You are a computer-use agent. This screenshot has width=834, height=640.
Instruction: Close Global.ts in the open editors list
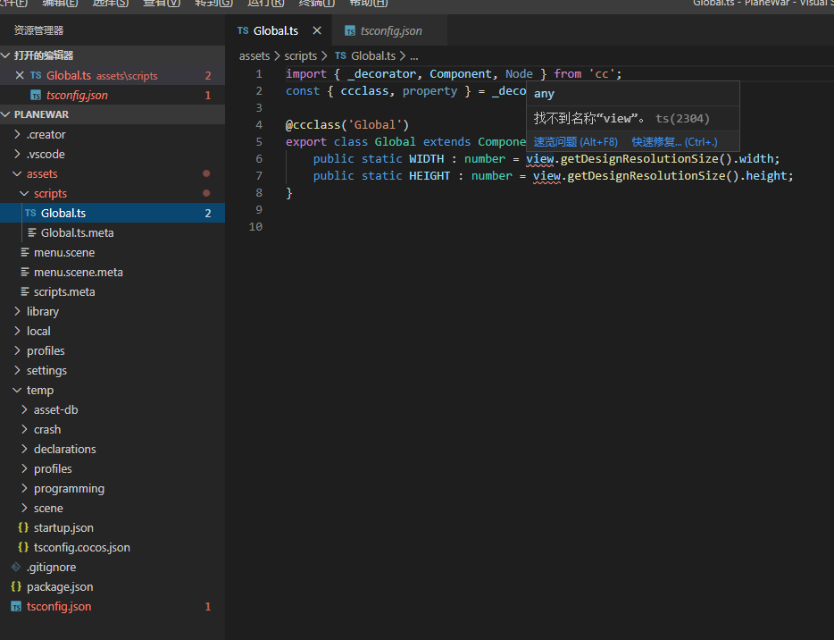point(20,76)
